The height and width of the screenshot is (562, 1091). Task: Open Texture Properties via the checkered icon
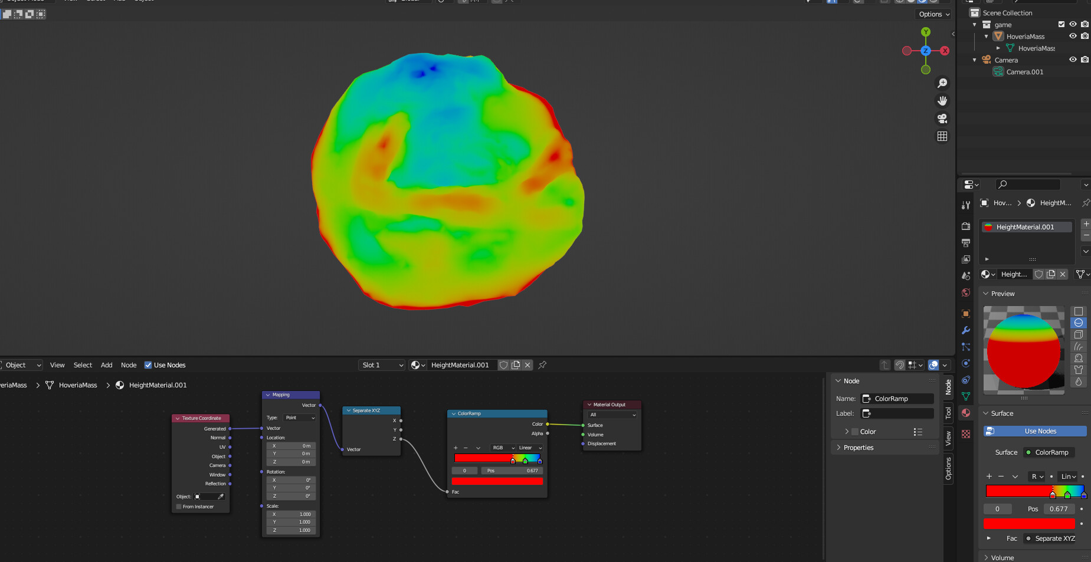pyautogui.click(x=966, y=434)
